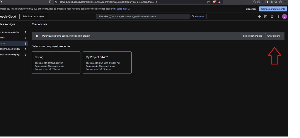Click text Acessado em há 20 horas
The width and height of the screenshot is (300, 138).
coord(47,69)
